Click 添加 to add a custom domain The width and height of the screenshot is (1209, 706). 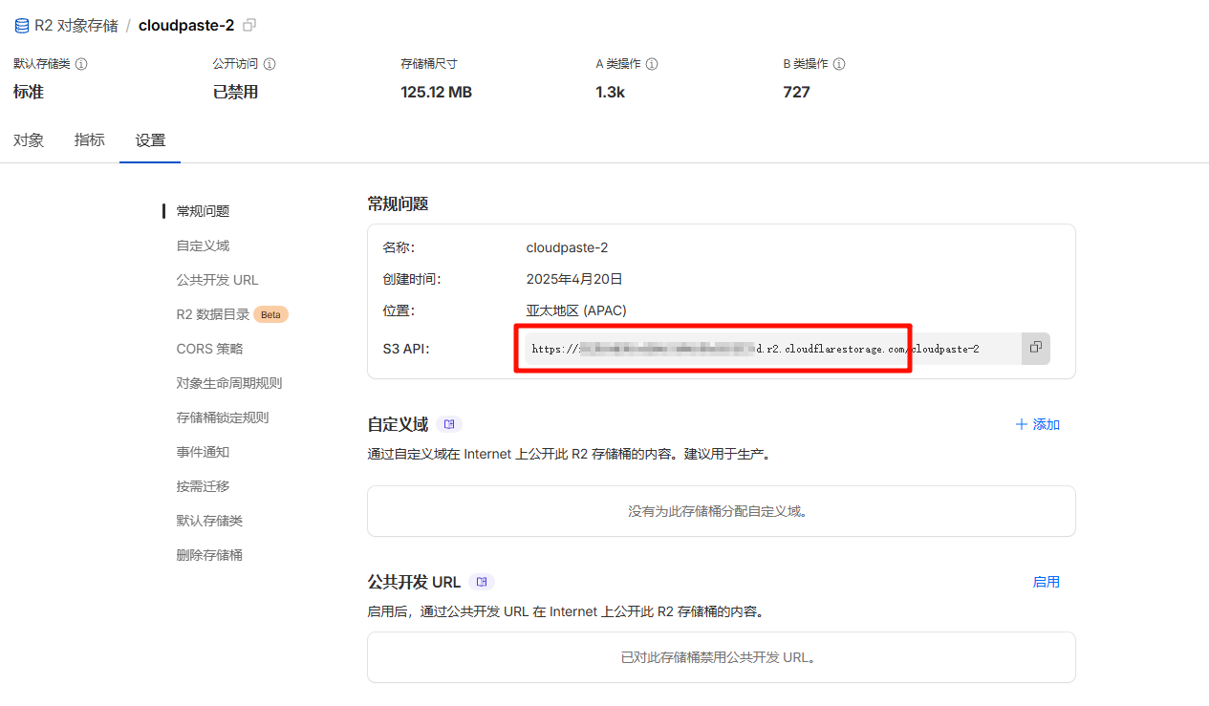point(1038,424)
